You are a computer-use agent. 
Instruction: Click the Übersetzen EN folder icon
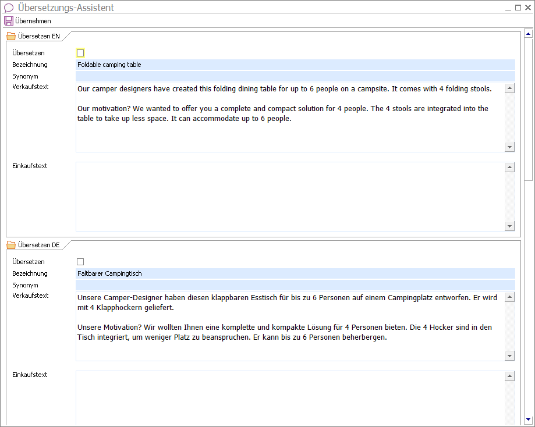tap(11, 36)
